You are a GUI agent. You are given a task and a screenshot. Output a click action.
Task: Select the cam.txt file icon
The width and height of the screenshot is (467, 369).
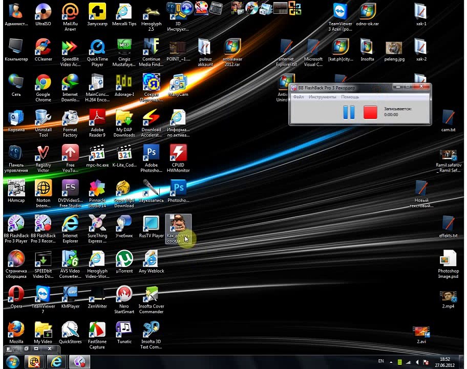pos(448,121)
